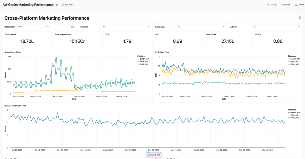Screen dimensions: 305x159
Task: Open the calendar icon in Date Range
Action: tap(72, 27)
